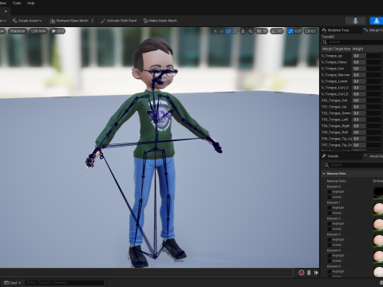This screenshot has height=287, width=383.
Task: Open the Help menu
Action: point(30,3)
